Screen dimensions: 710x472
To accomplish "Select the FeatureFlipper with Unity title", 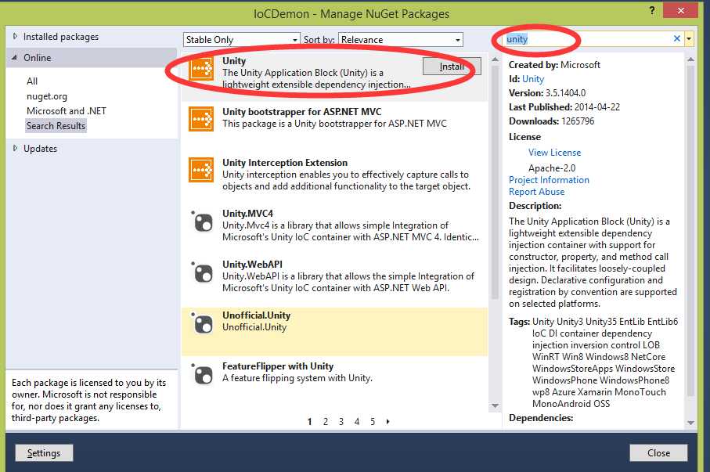I will point(278,366).
